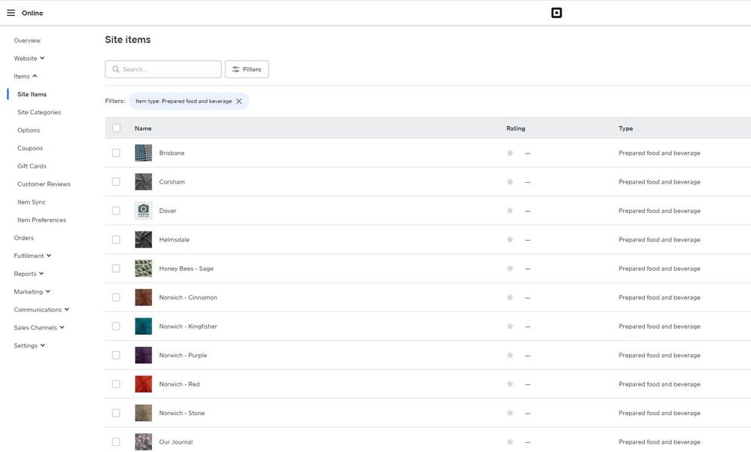Sort by the Name column header
Image resolution: width=751 pixels, height=452 pixels.
tap(143, 129)
